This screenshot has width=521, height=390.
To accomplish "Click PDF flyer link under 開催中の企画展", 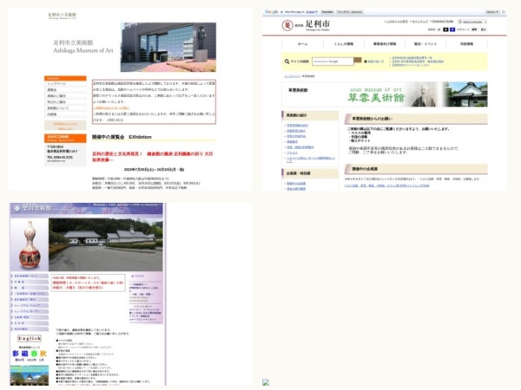I will [x=386, y=185].
